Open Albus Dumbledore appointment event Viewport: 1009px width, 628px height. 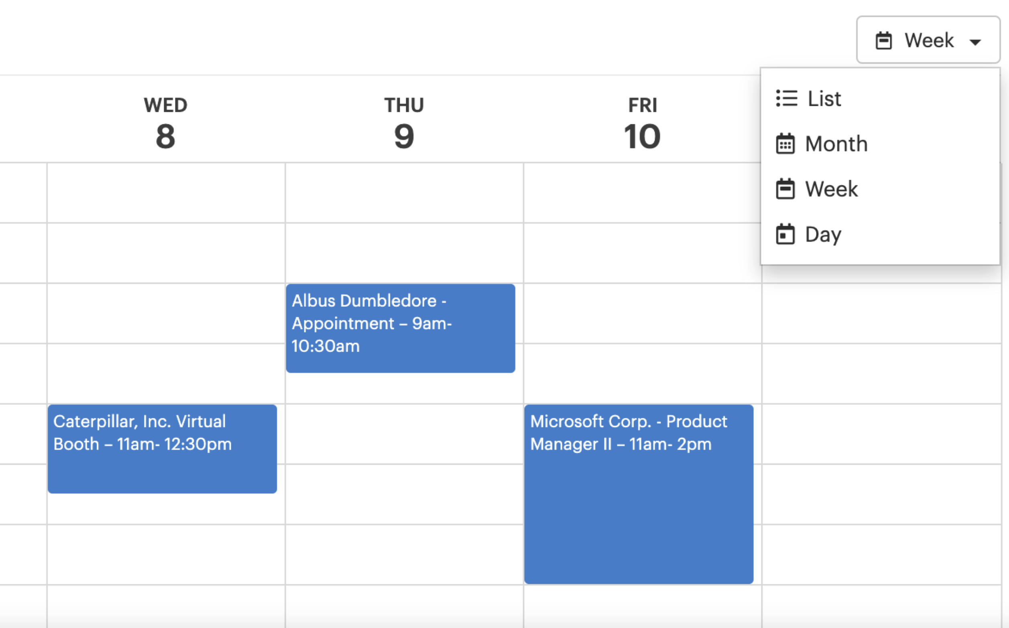click(x=400, y=328)
